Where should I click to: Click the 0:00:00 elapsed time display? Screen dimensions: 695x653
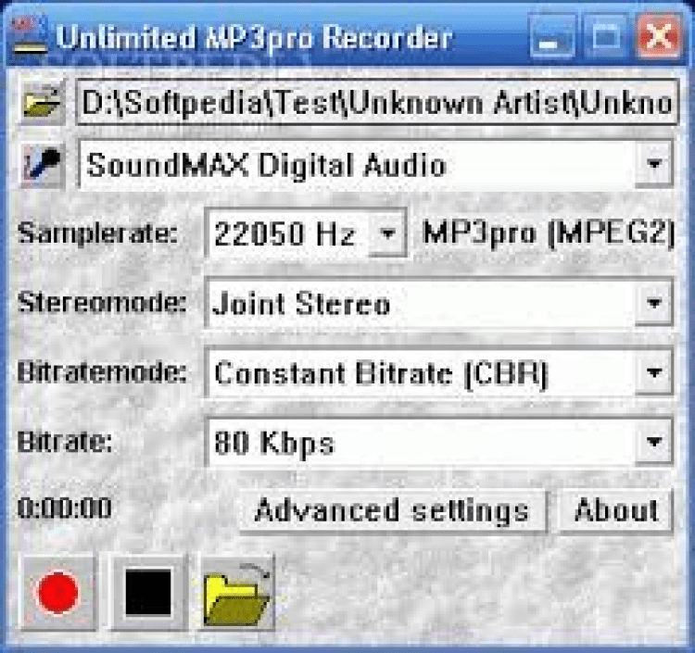[x=65, y=509]
